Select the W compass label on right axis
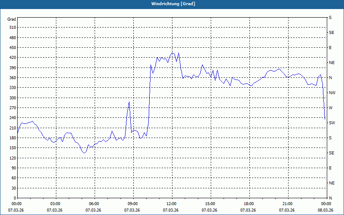This screenshot has width=344, height=215. [330, 108]
